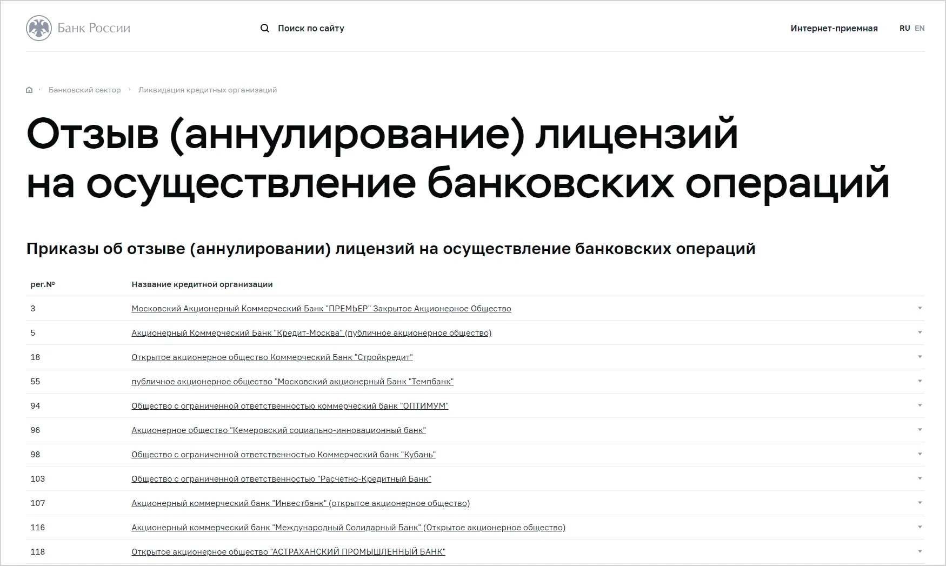Image resolution: width=946 pixels, height=566 pixels.
Task: Open bank "ОПТИМУМ" link
Action: pos(290,406)
